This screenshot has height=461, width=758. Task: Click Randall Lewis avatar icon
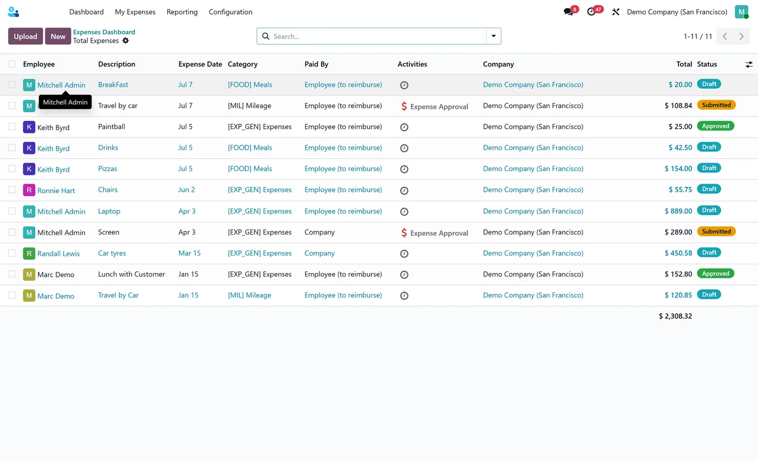tap(29, 254)
